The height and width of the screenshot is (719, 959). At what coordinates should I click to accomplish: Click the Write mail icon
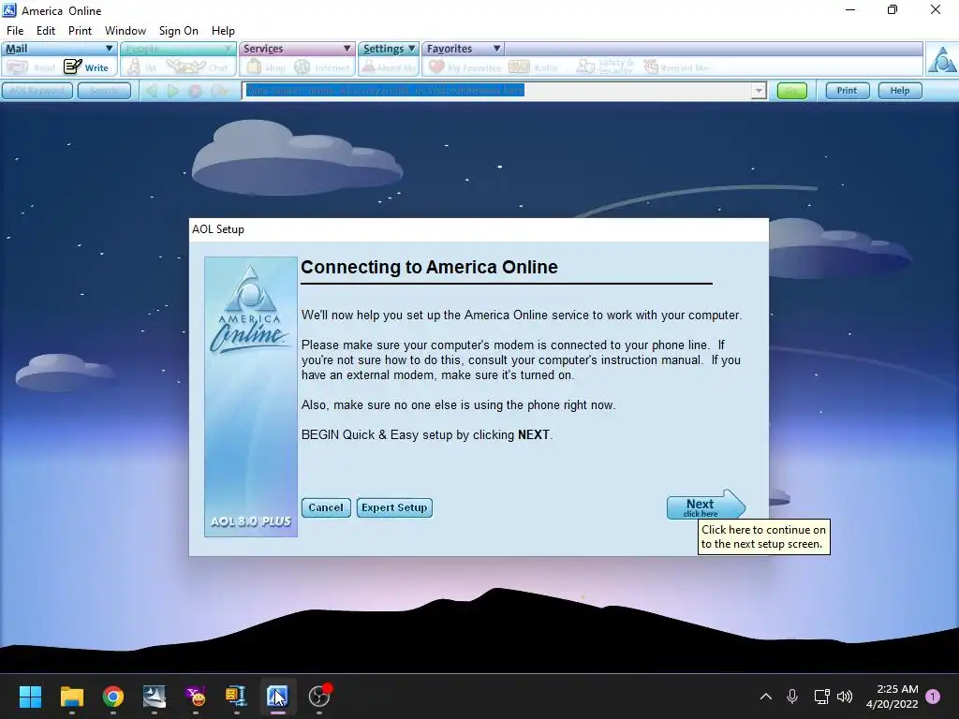coord(73,66)
